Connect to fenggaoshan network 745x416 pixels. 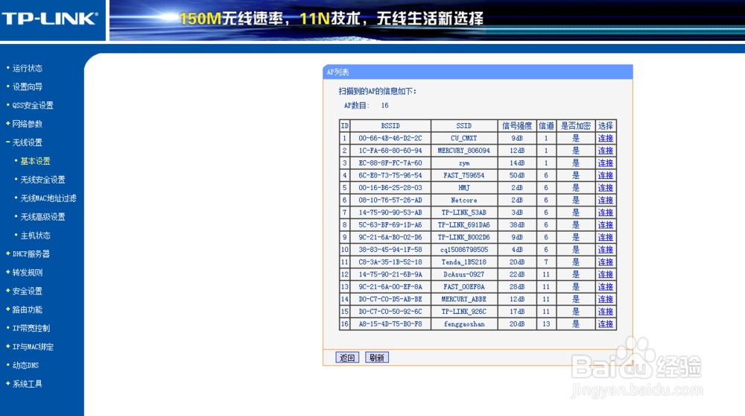click(605, 324)
